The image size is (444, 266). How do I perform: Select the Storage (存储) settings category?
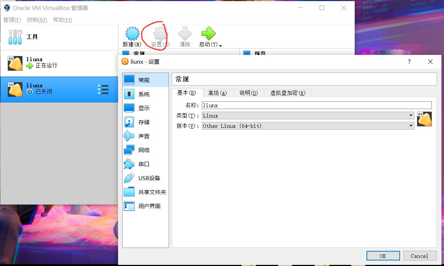point(146,122)
